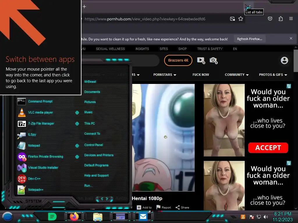Open Devices and Printers
The image size is (298, 223).
click(99, 155)
